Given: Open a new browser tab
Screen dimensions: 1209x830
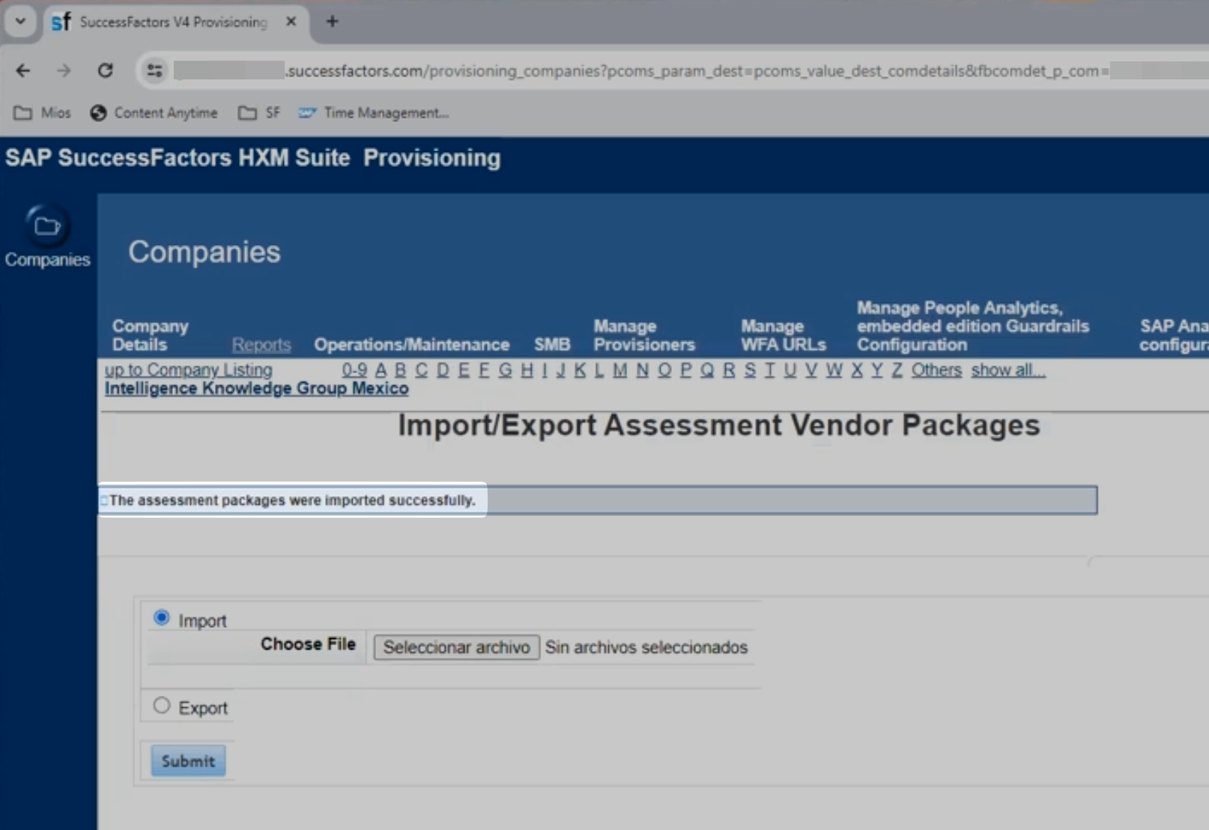Looking at the screenshot, I should pyautogui.click(x=332, y=22).
